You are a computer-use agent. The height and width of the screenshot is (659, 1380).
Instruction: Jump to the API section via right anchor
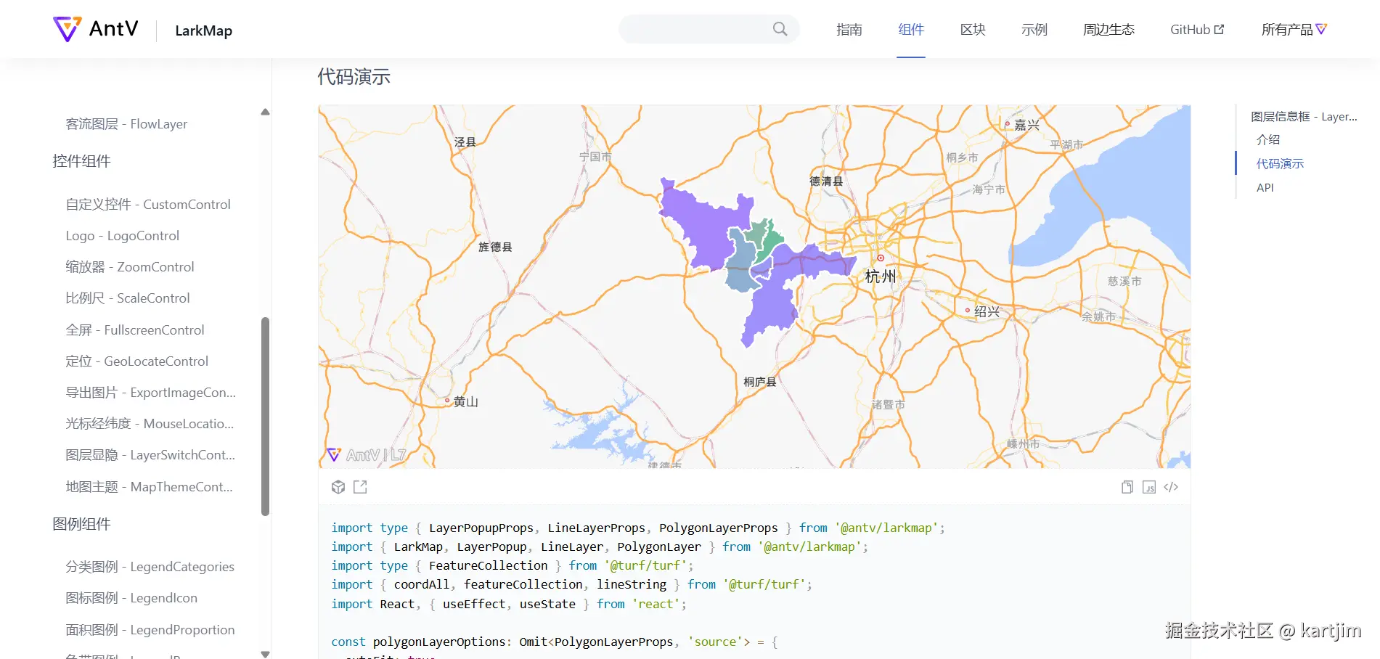click(1265, 187)
